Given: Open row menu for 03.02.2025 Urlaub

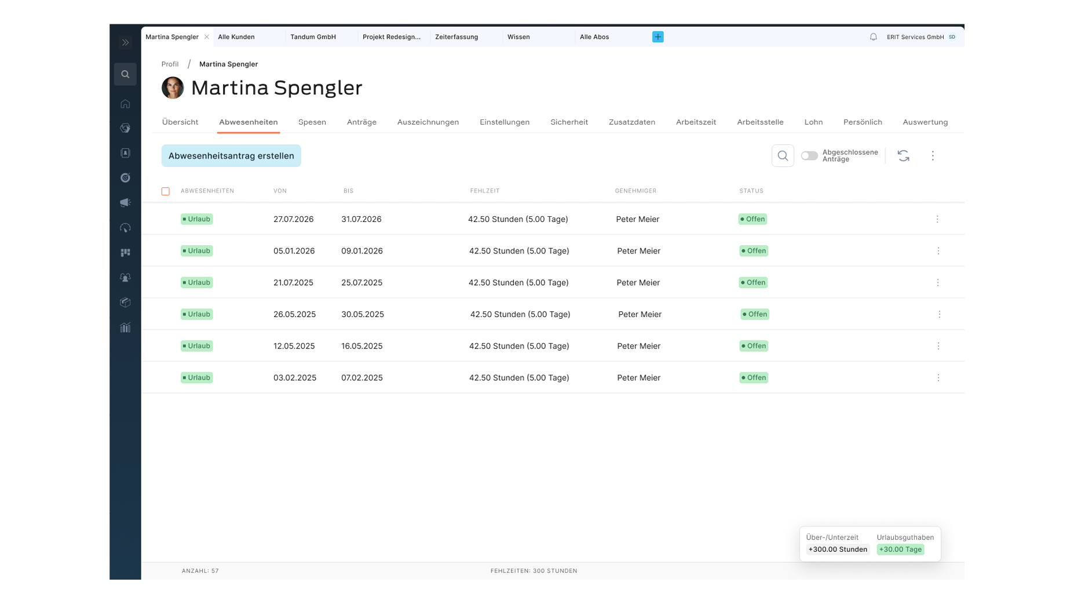Looking at the screenshot, I should pyautogui.click(x=938, y=377).
